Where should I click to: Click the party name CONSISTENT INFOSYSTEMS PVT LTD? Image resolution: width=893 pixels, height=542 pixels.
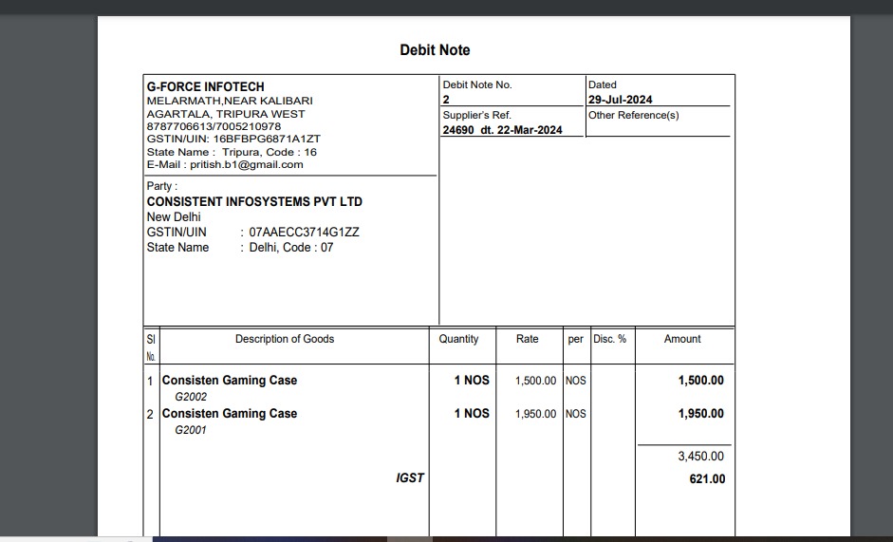click(254, 201)
